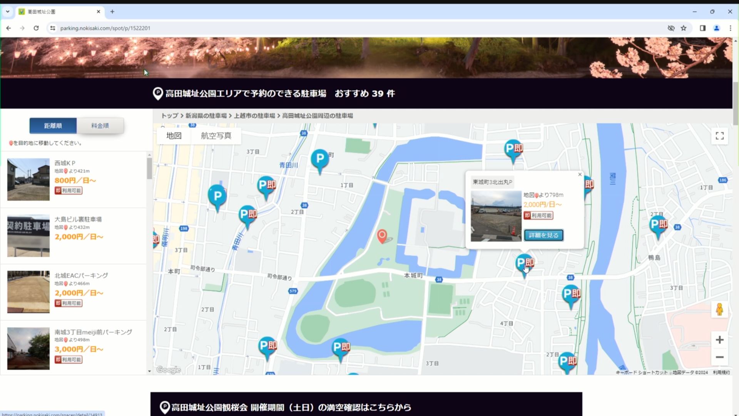Open the browser side panel icon
This screenshot has width=739, height=416.
702,28
